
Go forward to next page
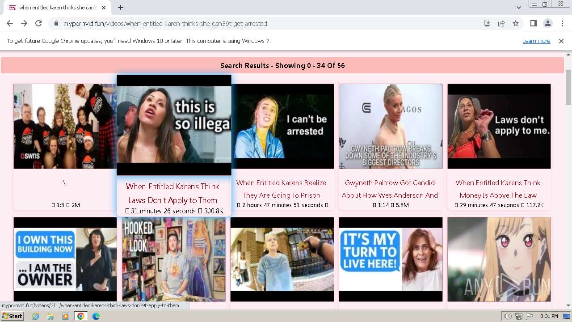(24, 23)
